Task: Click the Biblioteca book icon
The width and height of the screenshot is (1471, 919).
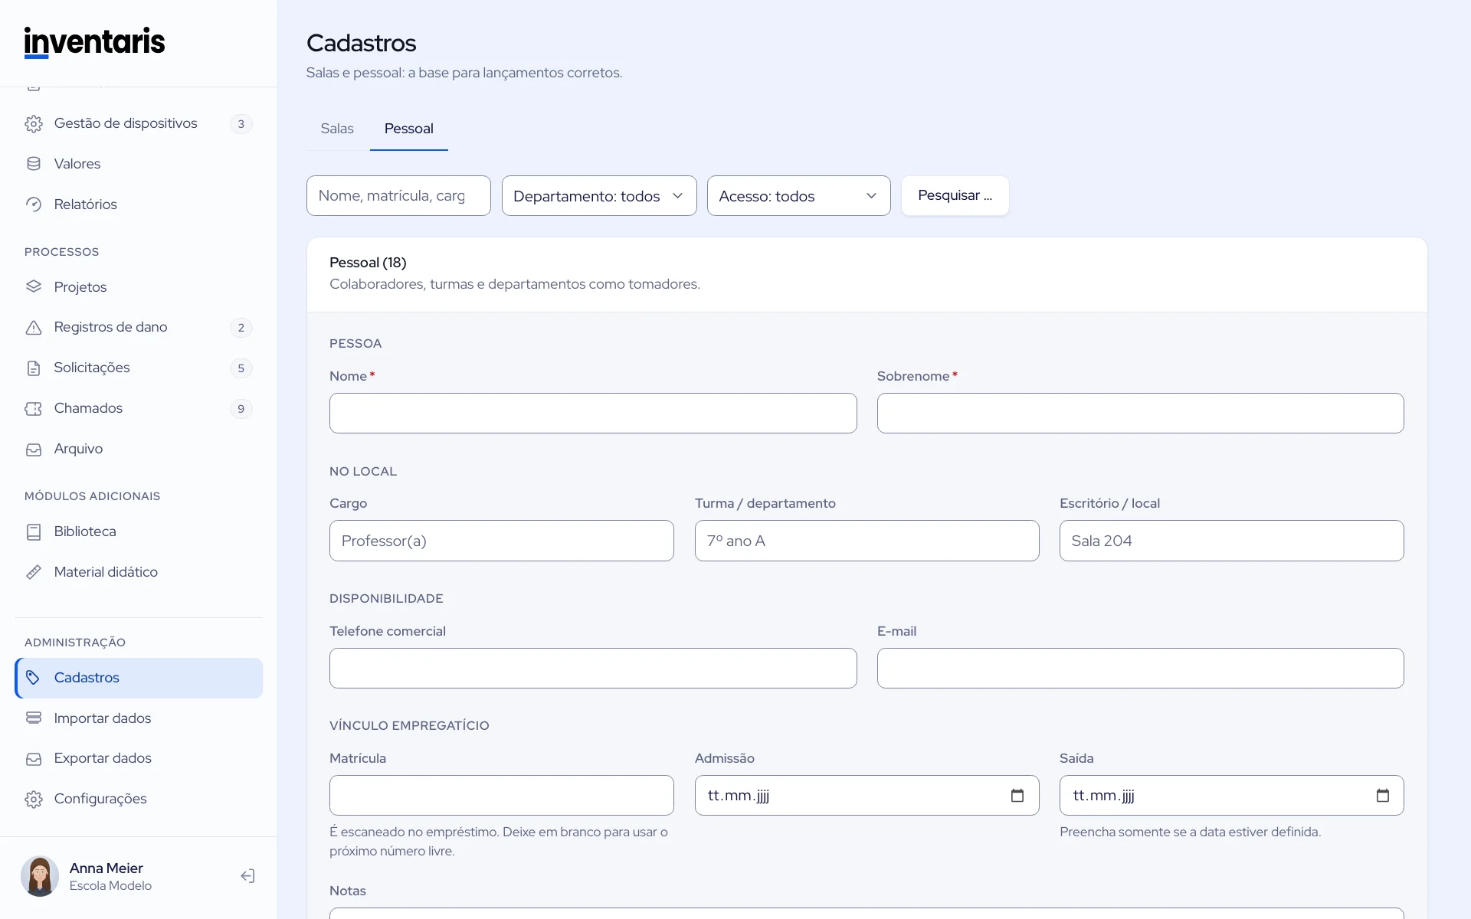Action: (x=34, y=532)
